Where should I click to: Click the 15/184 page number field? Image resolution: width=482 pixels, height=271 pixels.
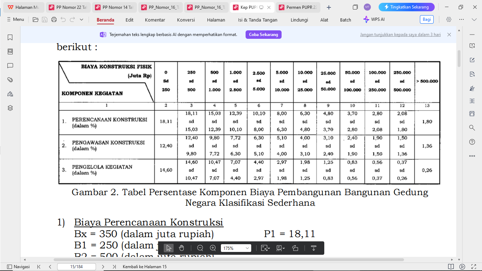(76, 267)
